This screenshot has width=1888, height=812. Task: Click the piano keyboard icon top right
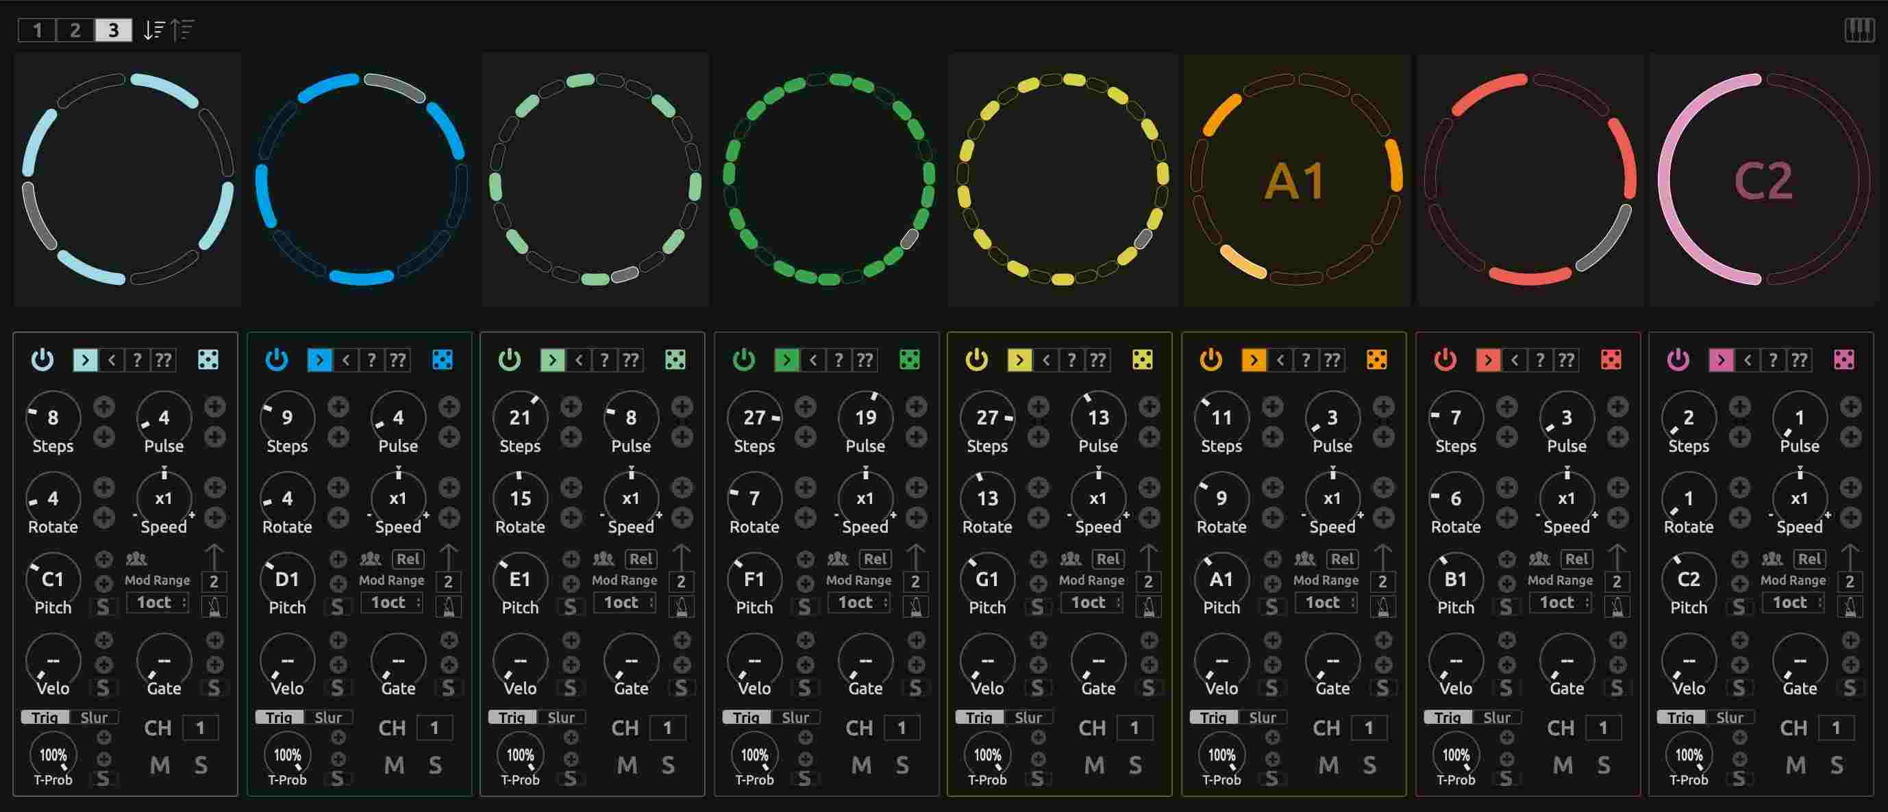click(1859, 29)
